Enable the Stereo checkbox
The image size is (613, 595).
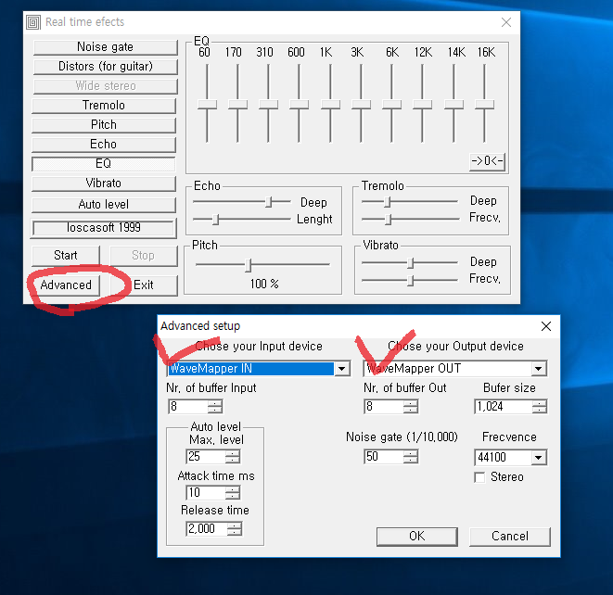(479, 477)
